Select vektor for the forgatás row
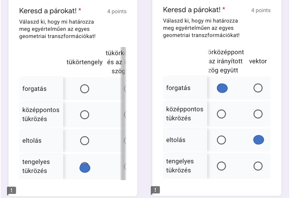 (x=258, y=88)
